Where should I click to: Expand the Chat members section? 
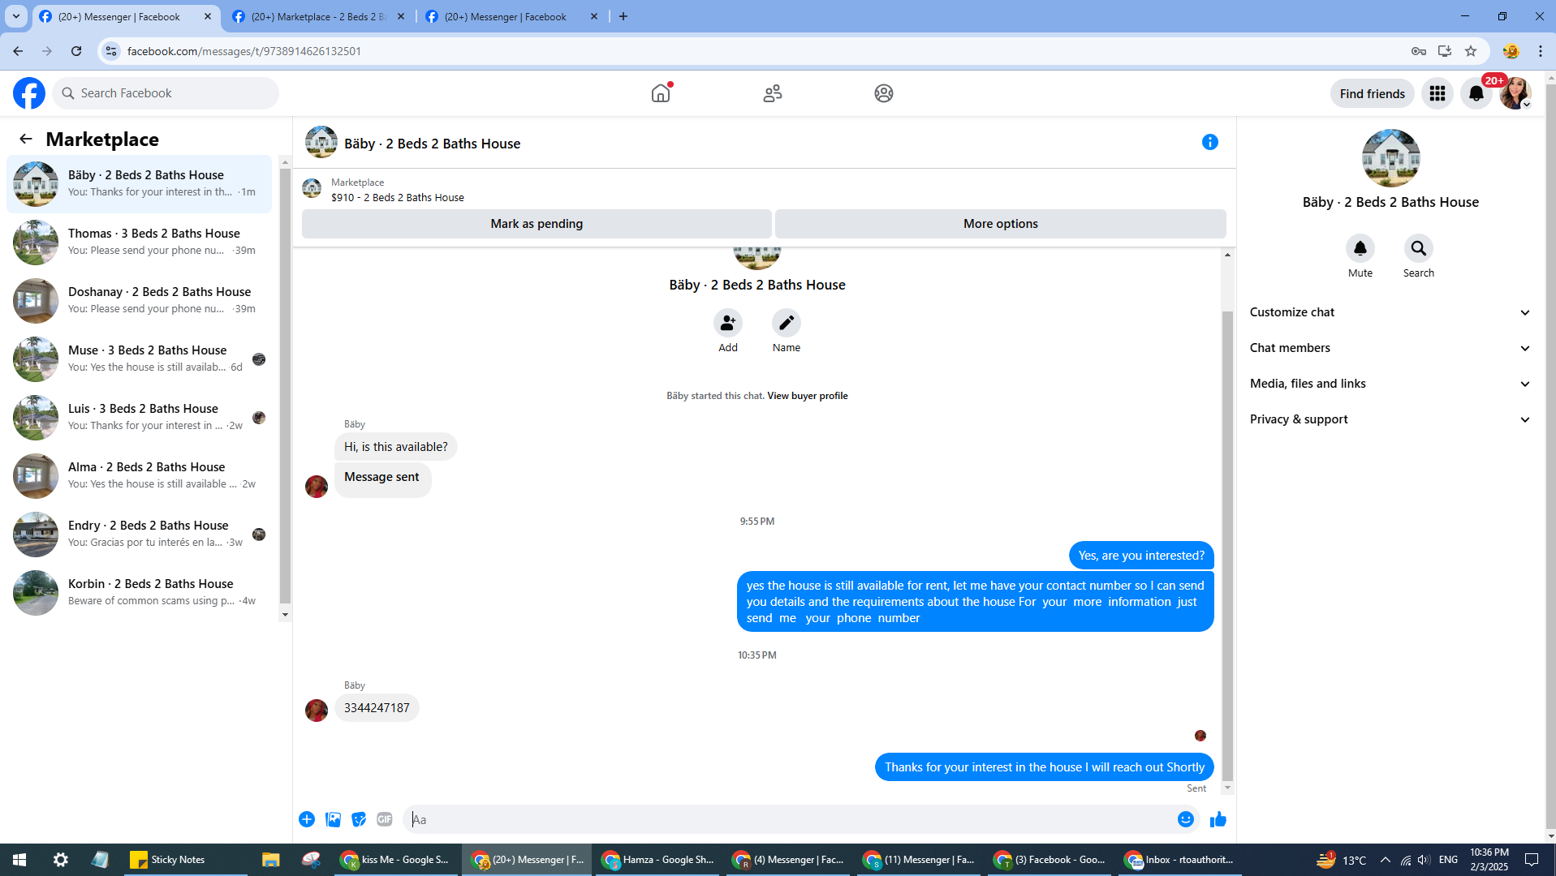point(1390,348)
